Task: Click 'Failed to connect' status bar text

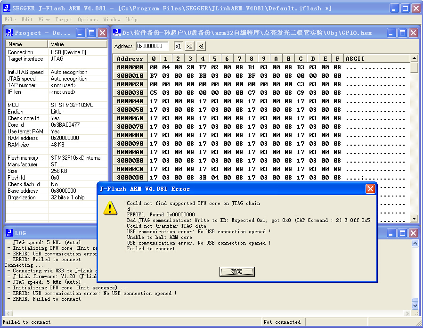Action: click(x=27, y=322)
